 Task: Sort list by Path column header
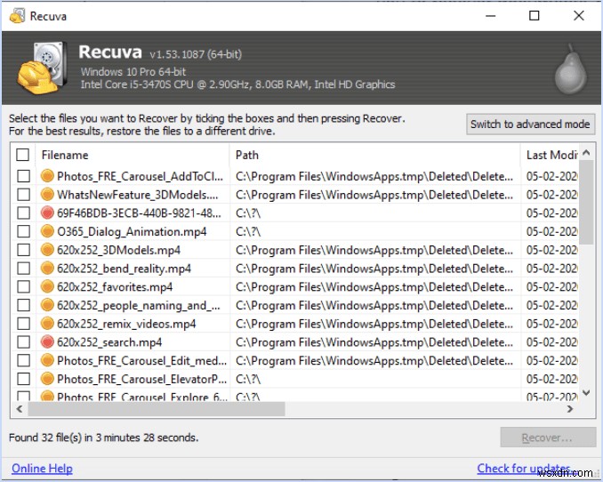click(374, 155)
